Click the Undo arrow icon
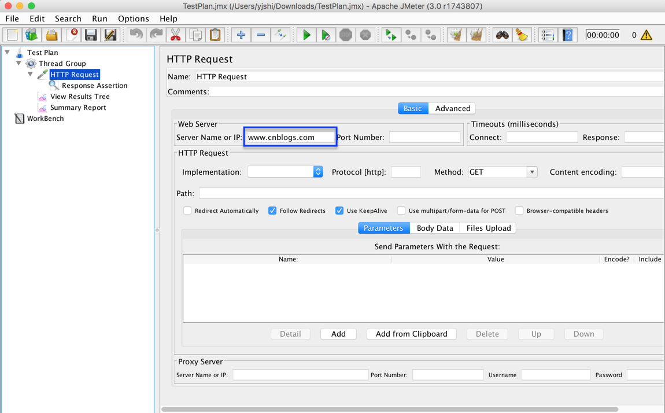This screenshot has width=665, height=413. point(136,35)
